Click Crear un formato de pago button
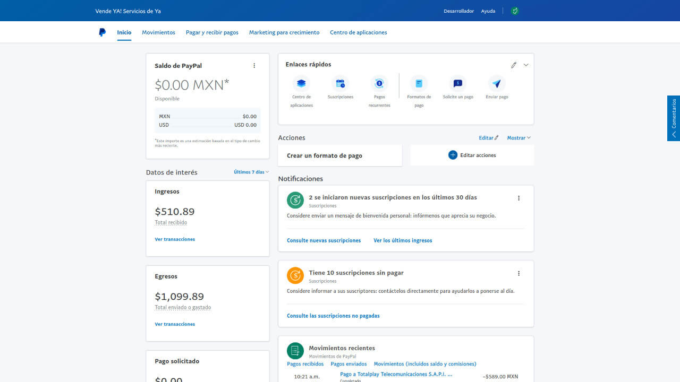This screenshot has width=680, height=382. (340, 155)
